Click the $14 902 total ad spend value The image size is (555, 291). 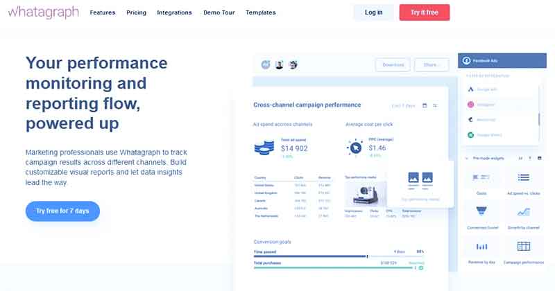point(294,148)
